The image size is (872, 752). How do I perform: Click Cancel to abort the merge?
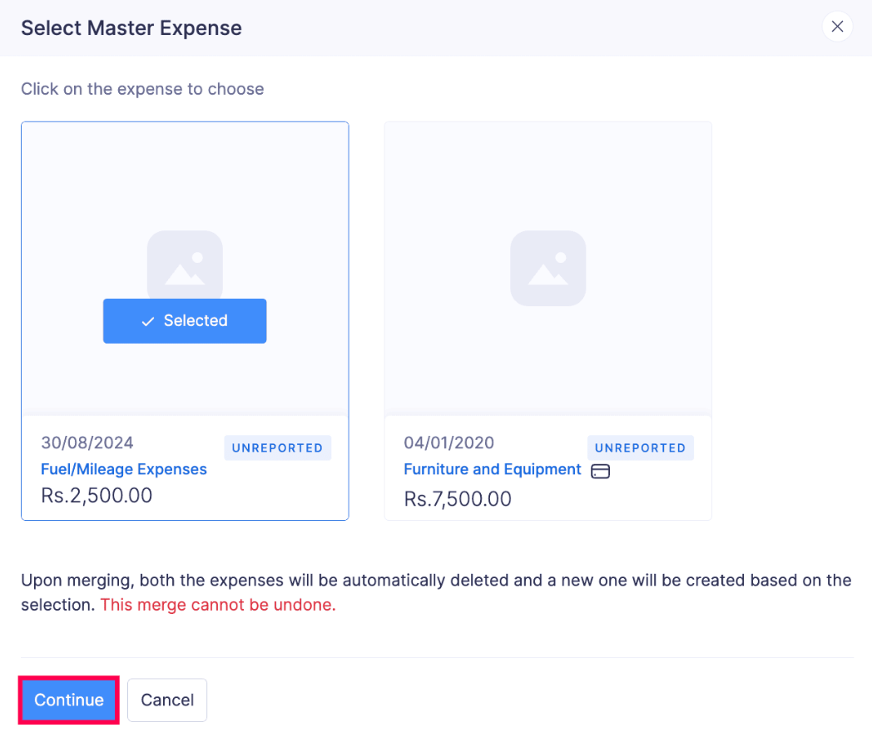pyautogui.click(x=167, y=700)
